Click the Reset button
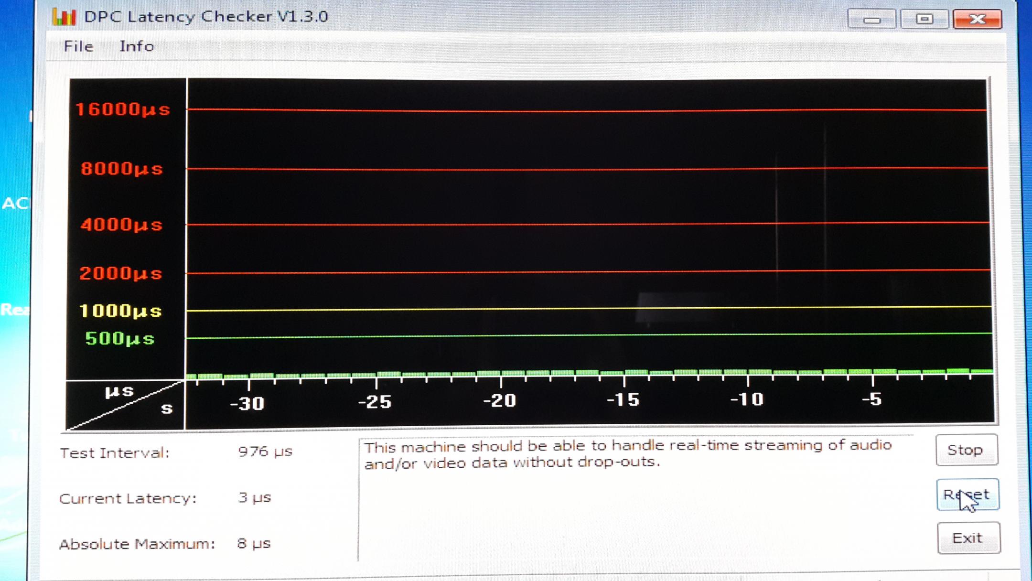 tap(967, 495)
